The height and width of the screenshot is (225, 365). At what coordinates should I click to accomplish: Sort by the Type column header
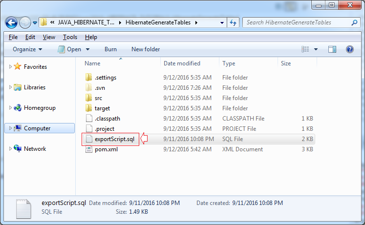[229, 63]
